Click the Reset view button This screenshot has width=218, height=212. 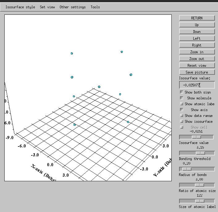tap(197, 66)
